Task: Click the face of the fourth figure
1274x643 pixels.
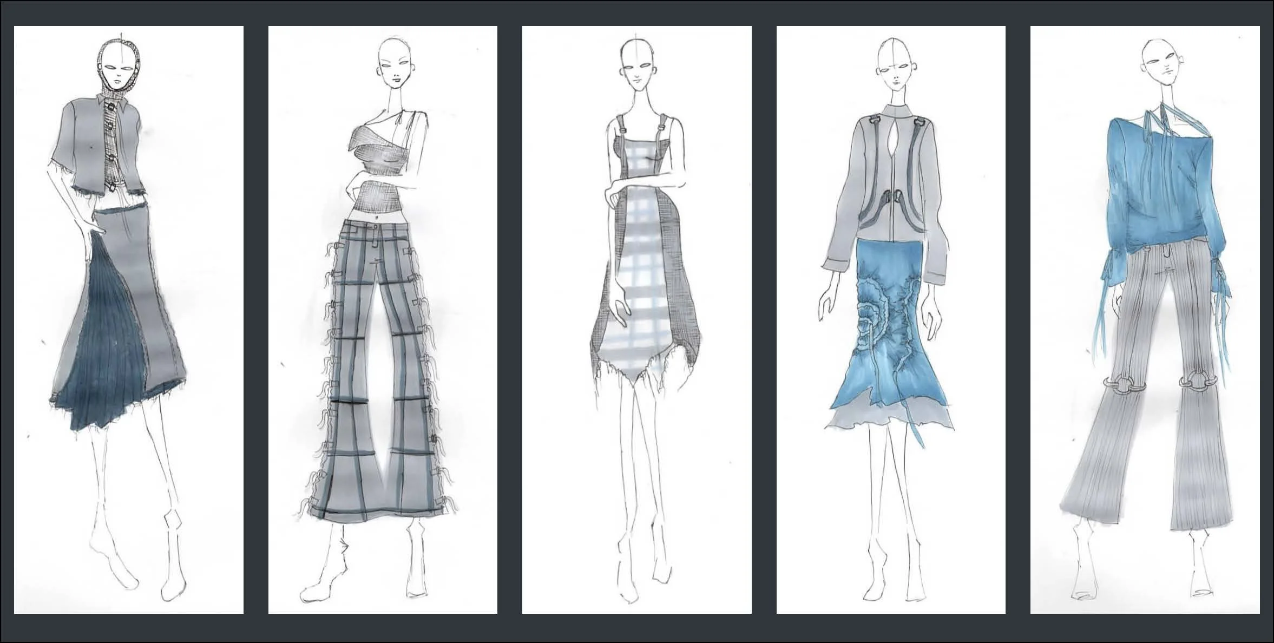Action: tap(894, 72)
